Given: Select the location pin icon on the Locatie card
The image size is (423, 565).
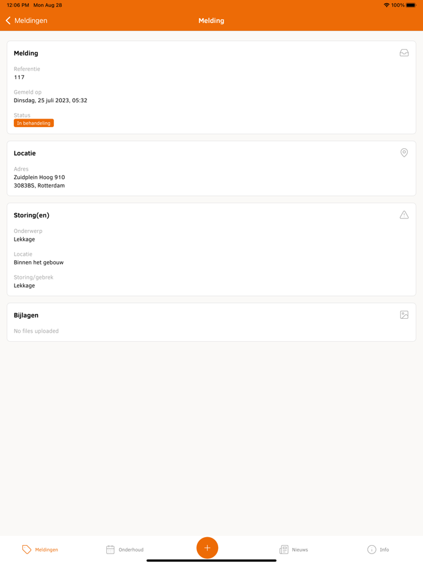Looking at the screenshot, I should (404, 152).
